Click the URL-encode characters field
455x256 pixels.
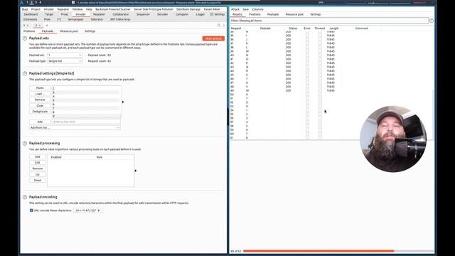87,210
